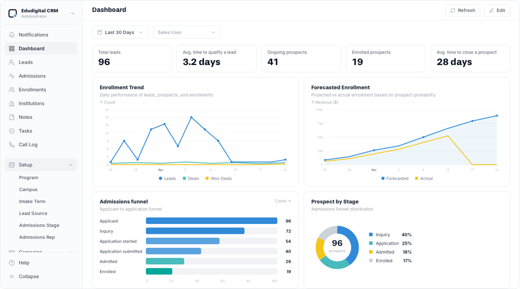
Task: Click the Notes document icon
Action: (x=12, y=117)
